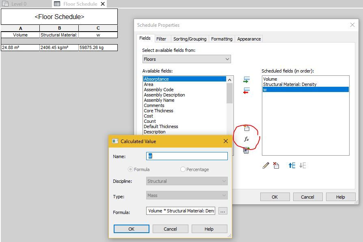Click the Volume header cell in schedule
The width and height of the screenshot is (363, 242).
point(20,35)
